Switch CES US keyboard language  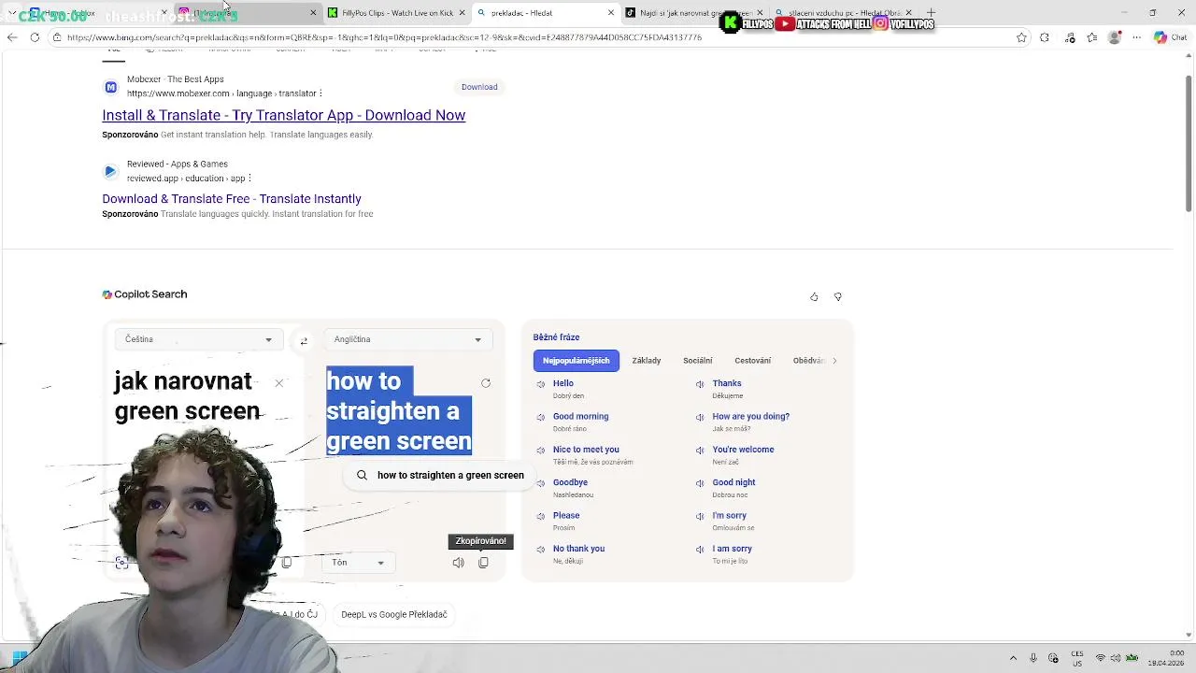[x=1077, y=658]
